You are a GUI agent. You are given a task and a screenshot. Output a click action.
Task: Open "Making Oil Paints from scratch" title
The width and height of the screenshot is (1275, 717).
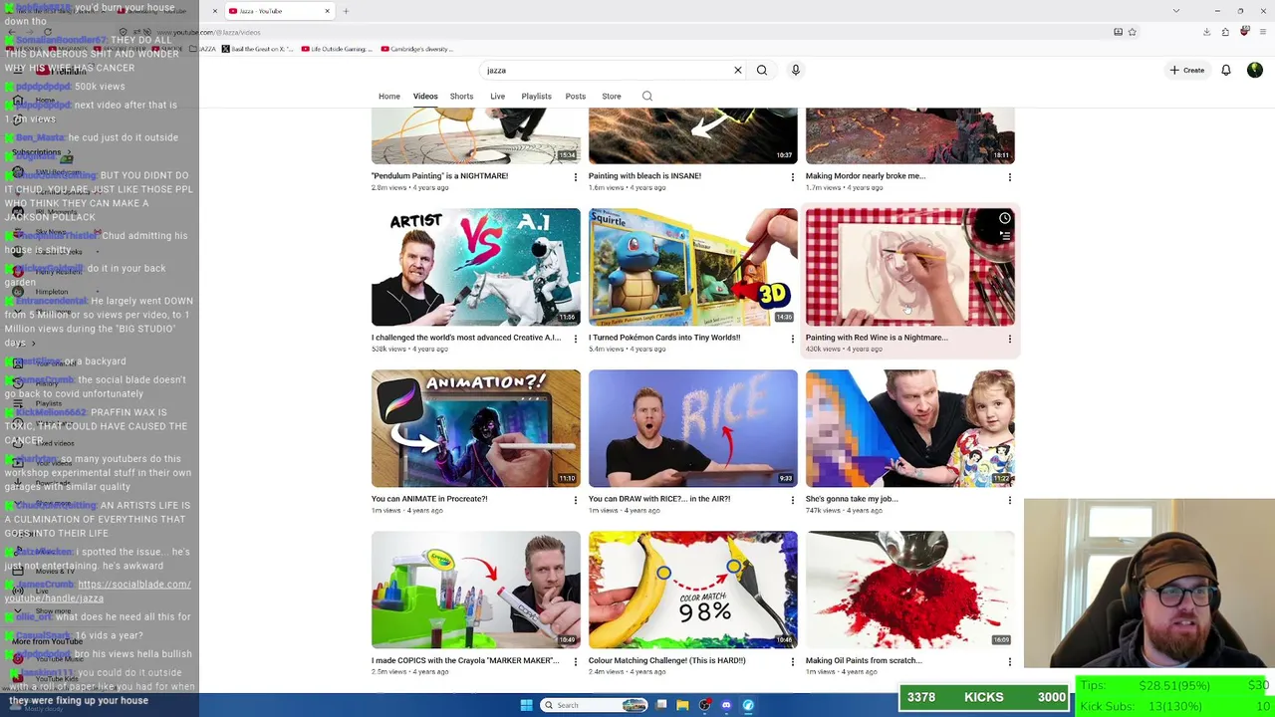[864, 660]
